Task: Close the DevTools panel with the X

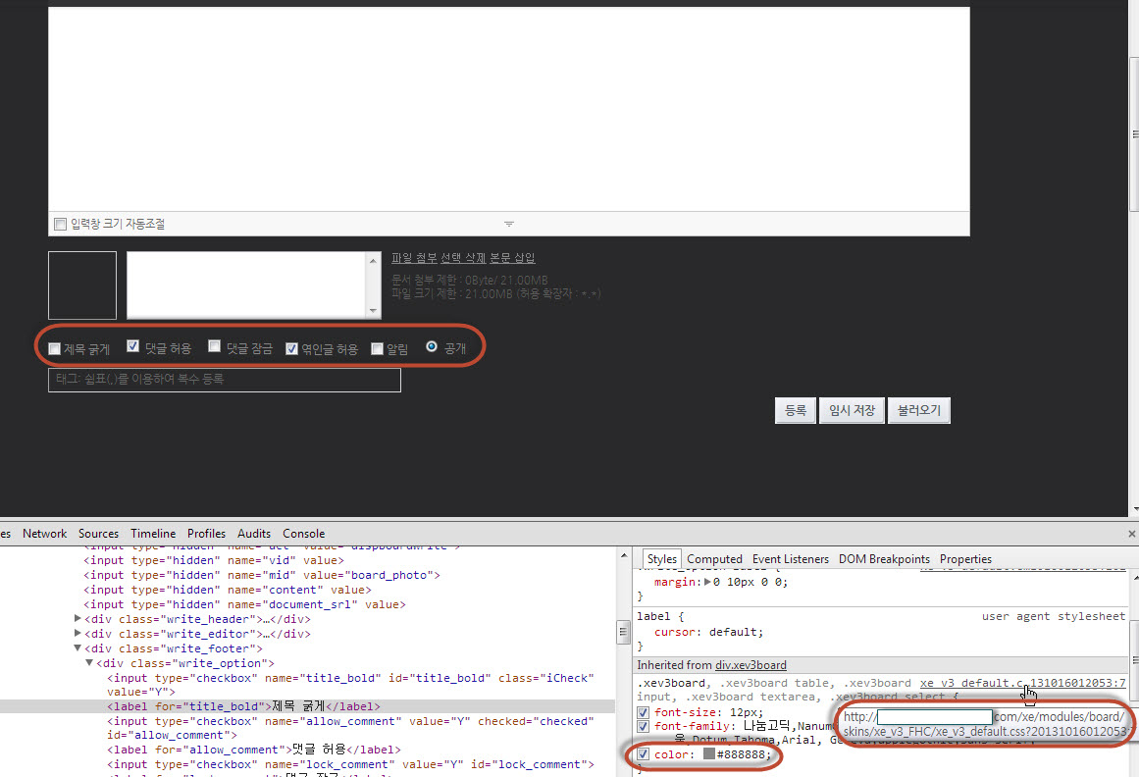Action: [1130, 534]
